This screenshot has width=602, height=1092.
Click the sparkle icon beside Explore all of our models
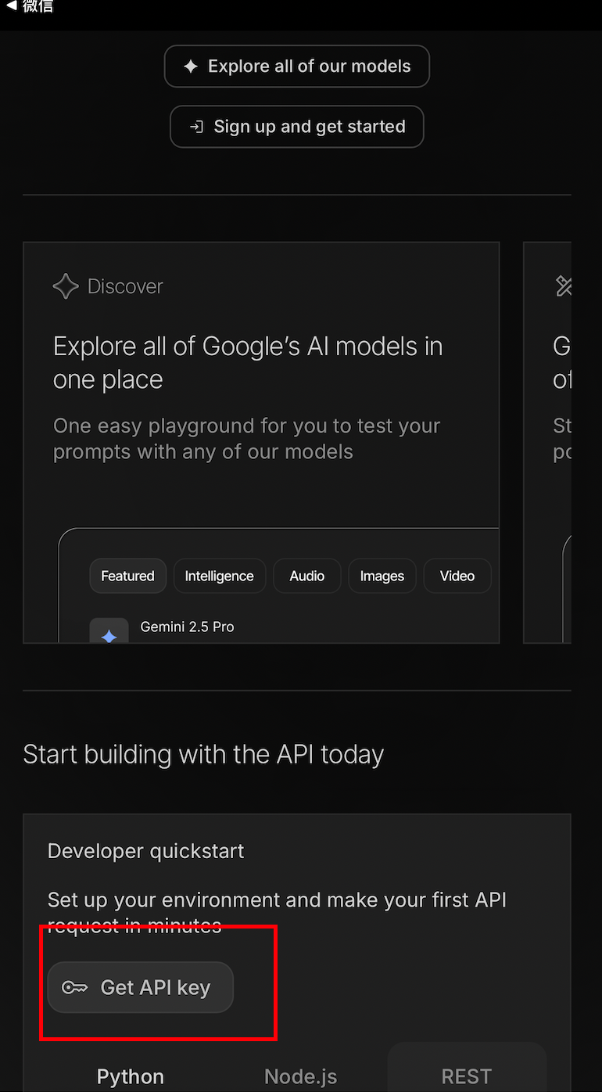191,66
